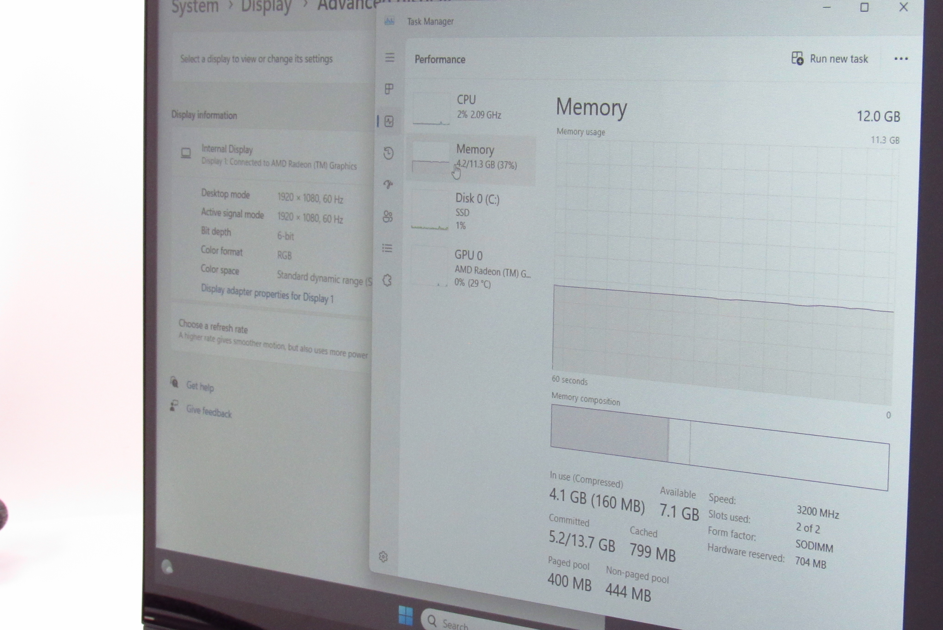943x630 pixels.
Task: Open Display adapter properties for Display 1
Action: pyautogui.click(x=267, y=294)
